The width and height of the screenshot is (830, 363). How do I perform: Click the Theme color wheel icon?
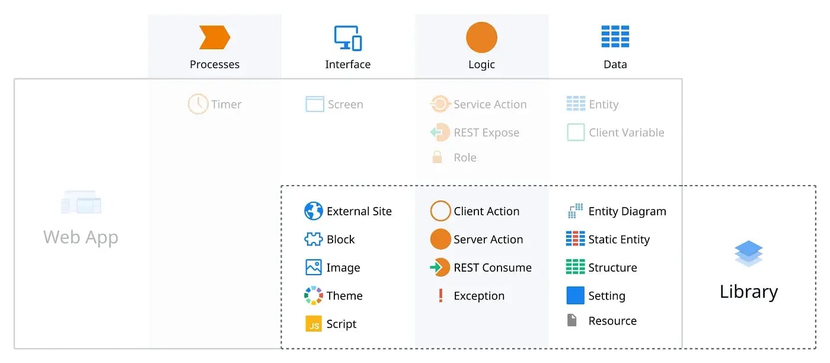[313, 295]
